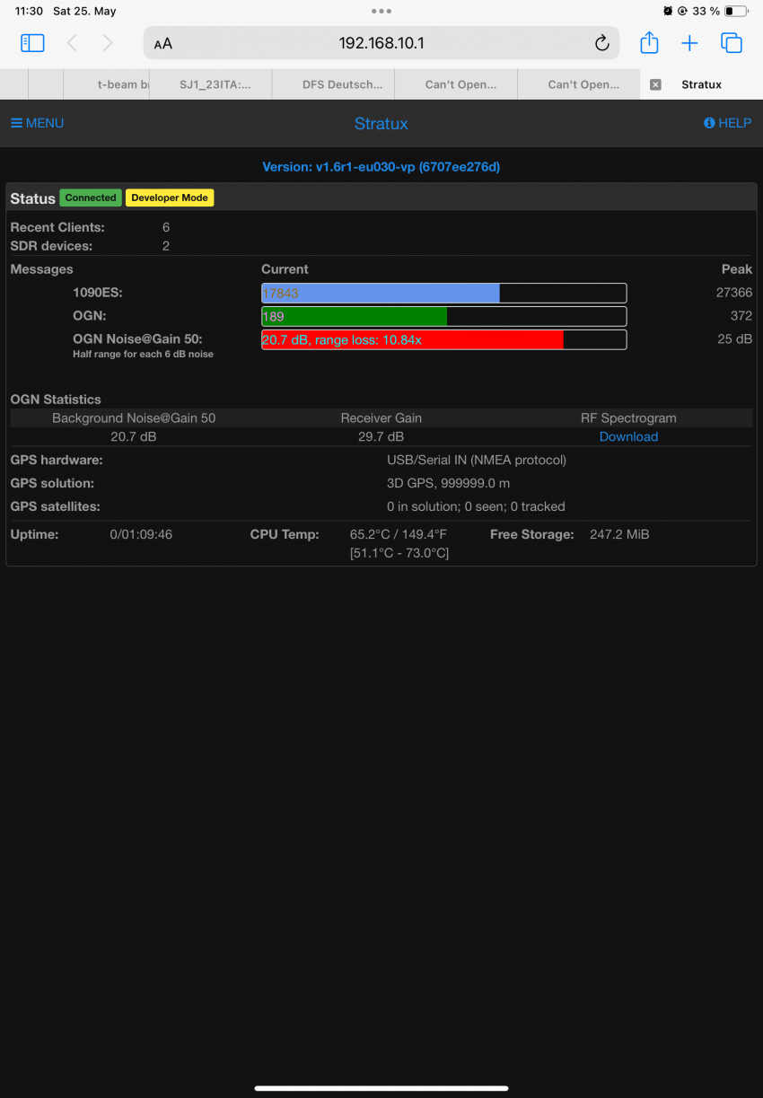Add a new Safari tab

pyautogui.click(x=689, y=43)
